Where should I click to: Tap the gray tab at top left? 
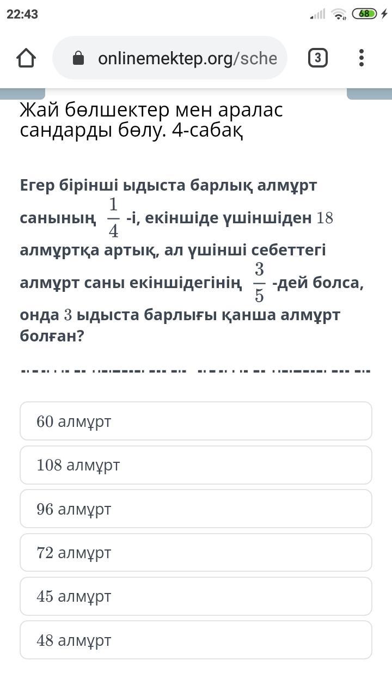point(22,93)
